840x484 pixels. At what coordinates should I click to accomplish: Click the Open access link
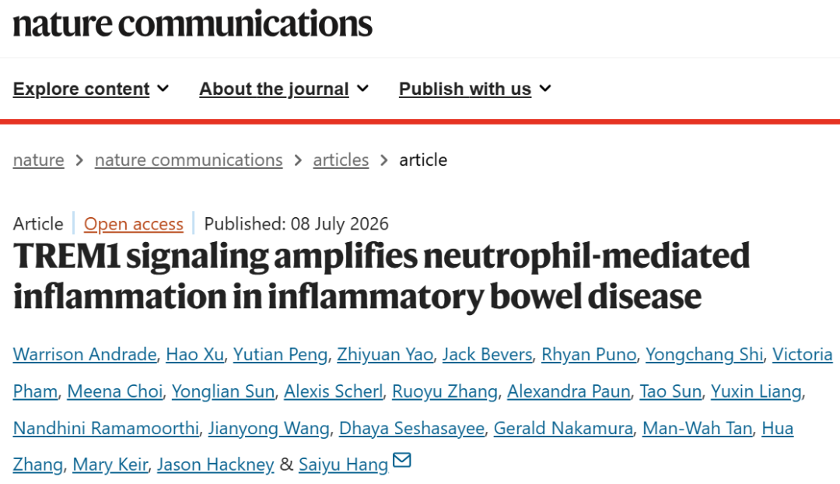(x=134, y=223)
